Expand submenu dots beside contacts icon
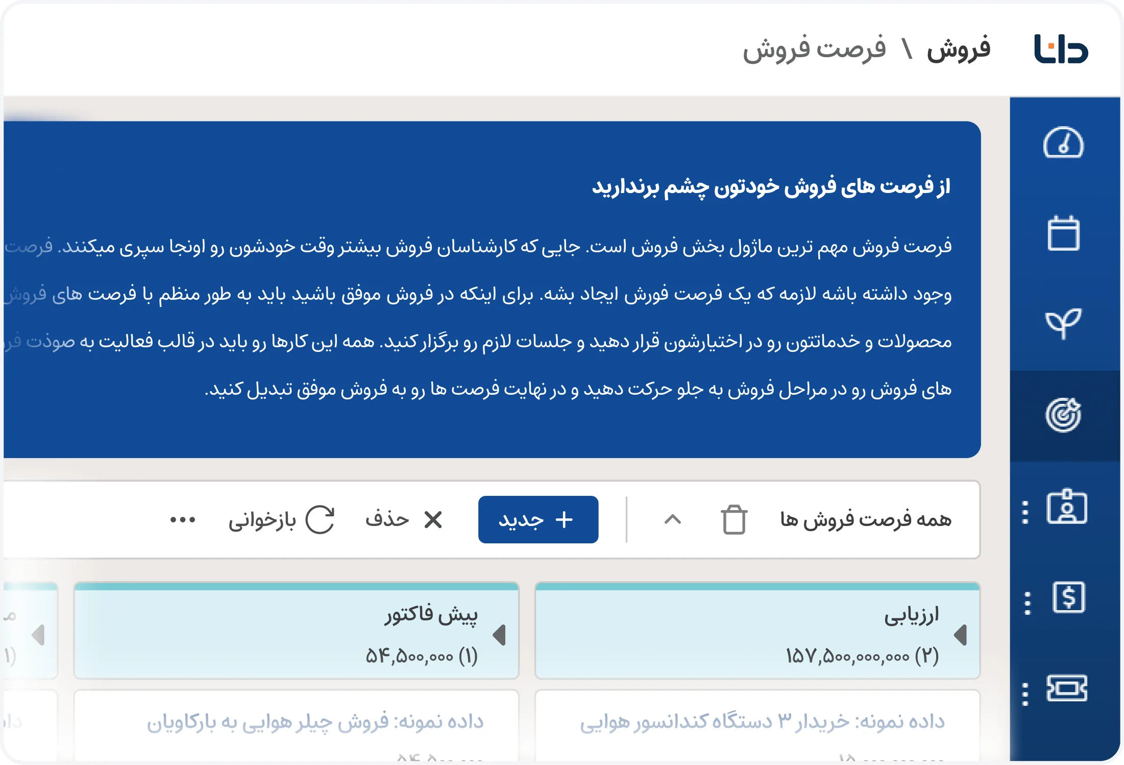 [x=1025, y=512]
